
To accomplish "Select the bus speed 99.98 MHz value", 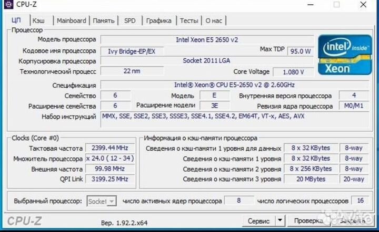I will coord(110,168).
